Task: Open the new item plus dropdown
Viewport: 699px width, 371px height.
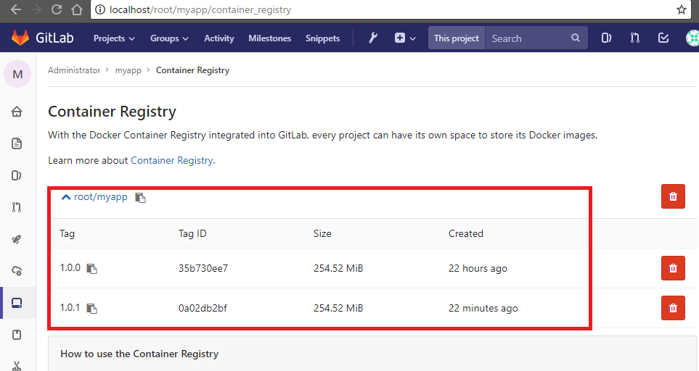Action: click(x=405, y=38)
